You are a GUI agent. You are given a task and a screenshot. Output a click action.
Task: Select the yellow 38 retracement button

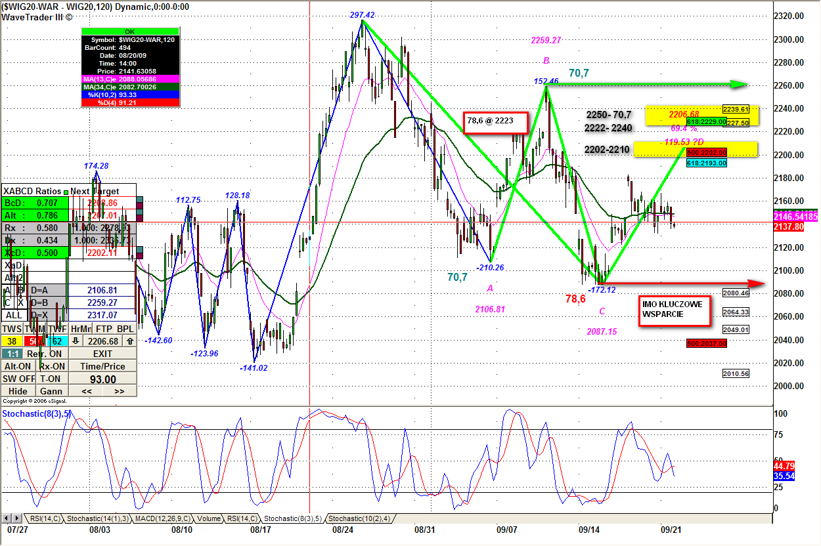click(x=12, y=341)
